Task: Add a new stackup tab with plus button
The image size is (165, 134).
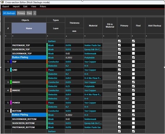Action: [35, 13]
